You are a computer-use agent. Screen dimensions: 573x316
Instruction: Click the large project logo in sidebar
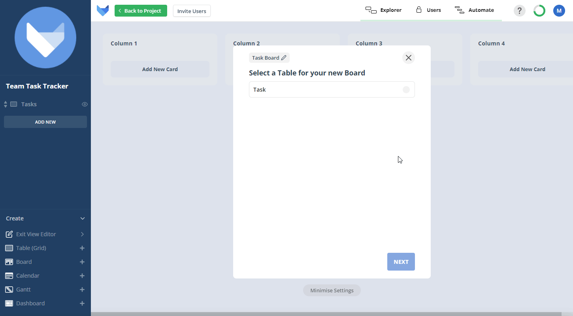(x=45, y=38)
